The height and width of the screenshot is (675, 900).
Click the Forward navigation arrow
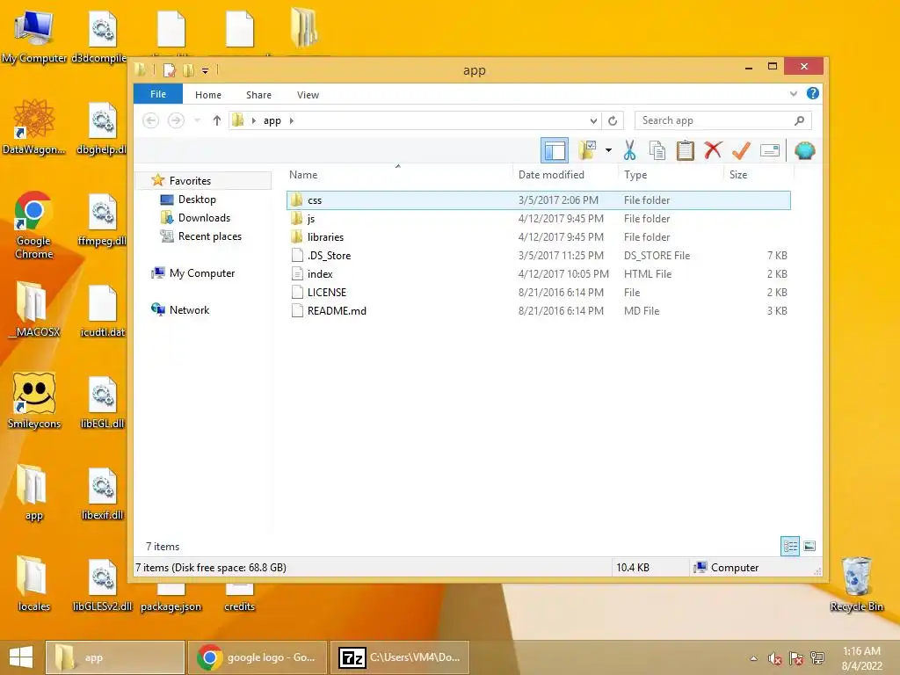coord(176,120)
